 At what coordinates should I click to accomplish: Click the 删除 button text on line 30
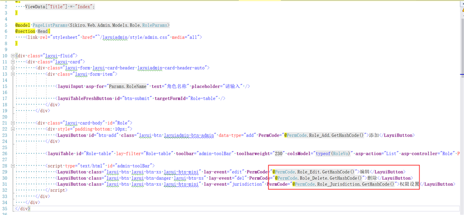point(372,178)
